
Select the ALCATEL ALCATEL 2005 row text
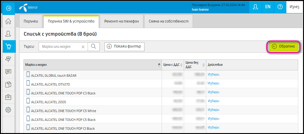pyautogui.click(x=49, y=102)
